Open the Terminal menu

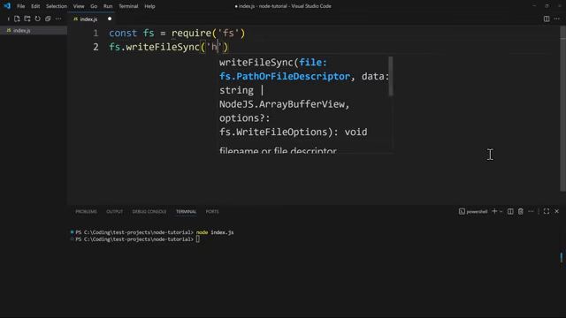(x=128, y=6)
